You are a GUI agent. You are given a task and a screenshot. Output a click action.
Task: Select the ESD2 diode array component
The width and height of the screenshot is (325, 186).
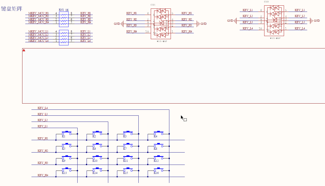click(274, 21)
